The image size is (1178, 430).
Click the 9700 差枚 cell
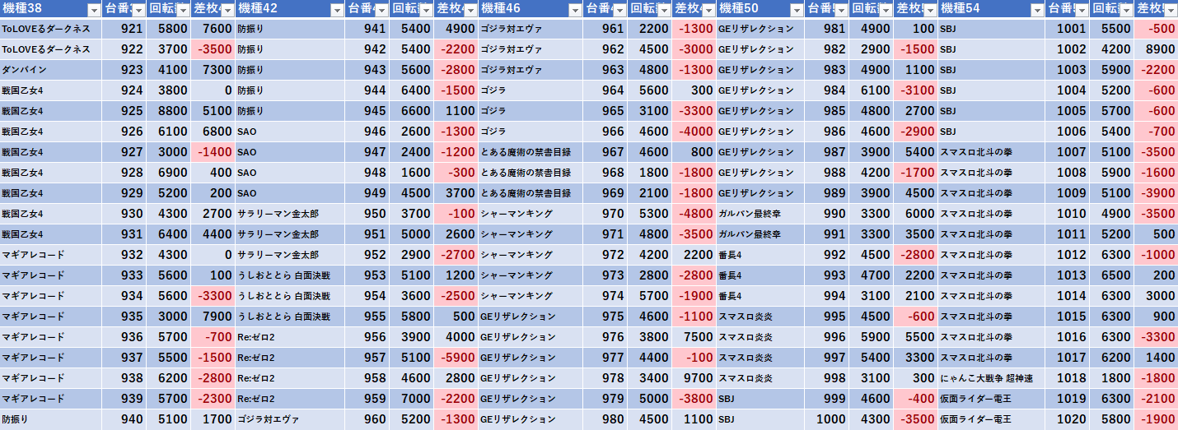[x=694, y=378]
